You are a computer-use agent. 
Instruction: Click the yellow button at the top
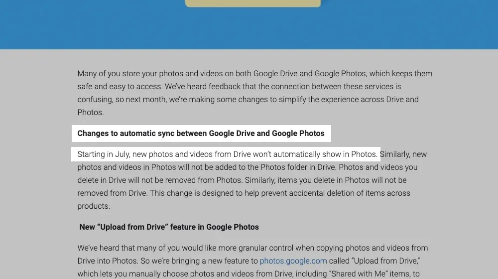[x=253, y=3]
